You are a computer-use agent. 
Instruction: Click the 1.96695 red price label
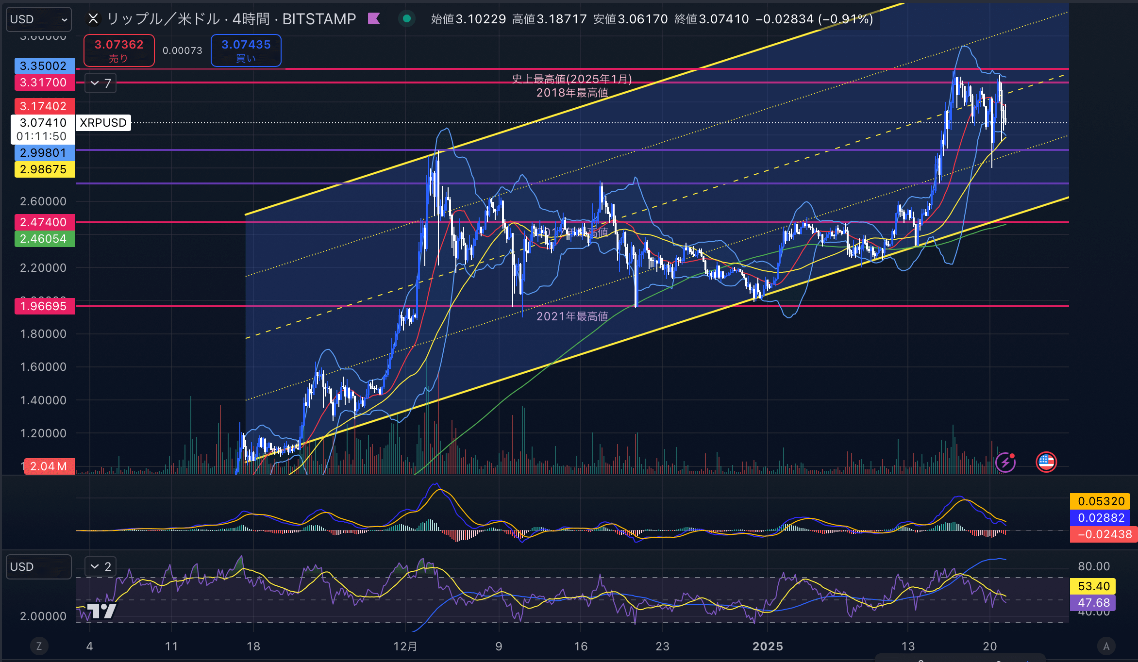pos(44,306)
